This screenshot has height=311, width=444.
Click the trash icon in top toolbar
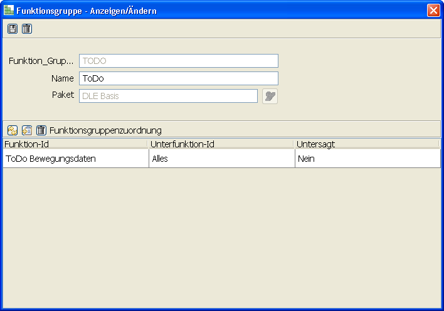pos(26,29)
